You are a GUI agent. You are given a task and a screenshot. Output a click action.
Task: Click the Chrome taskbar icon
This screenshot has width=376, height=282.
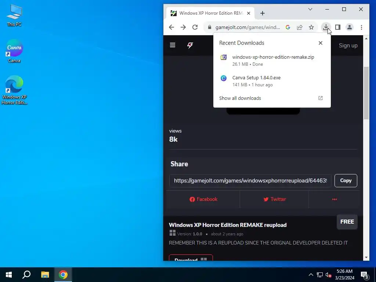point(63,275)
